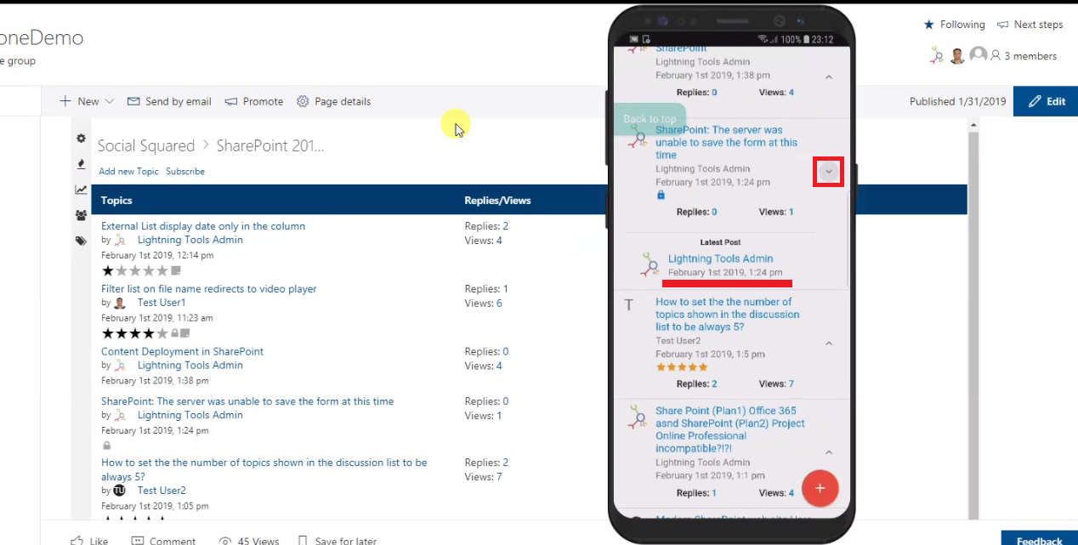
Task: Open 'How to set the number' desktop topic
Action: (264, 469)
